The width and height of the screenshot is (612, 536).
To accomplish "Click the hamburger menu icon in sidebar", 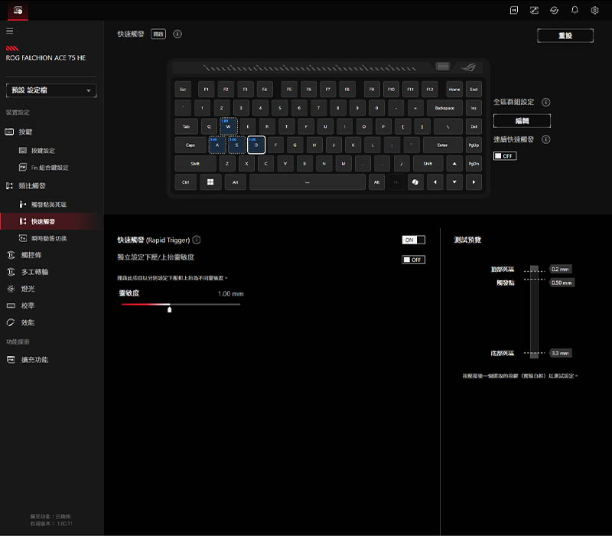I will click(10, 31).
